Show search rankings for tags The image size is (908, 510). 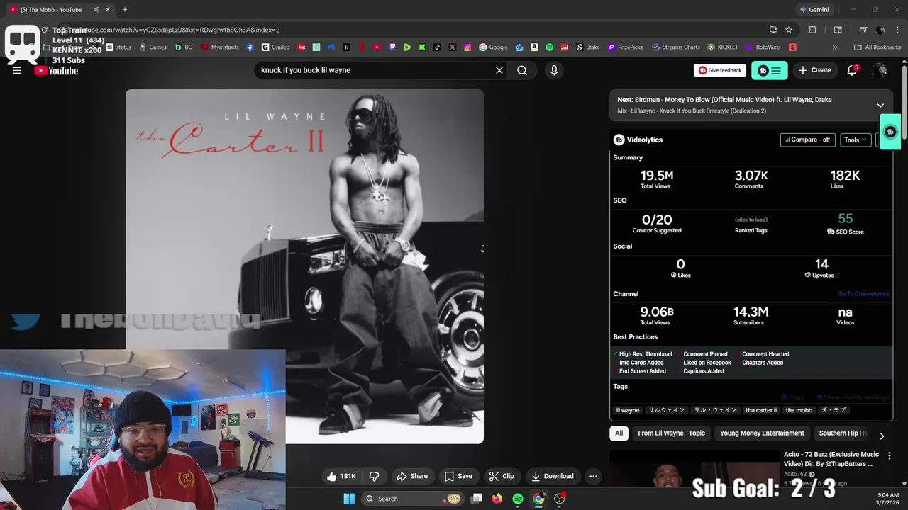tap(853, 397)
